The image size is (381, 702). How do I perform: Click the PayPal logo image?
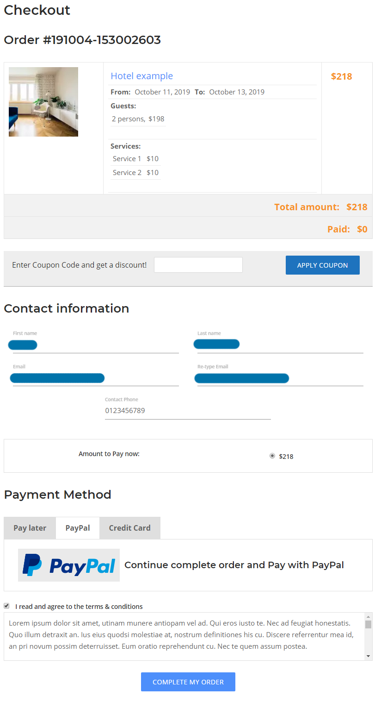click(69, 565)
